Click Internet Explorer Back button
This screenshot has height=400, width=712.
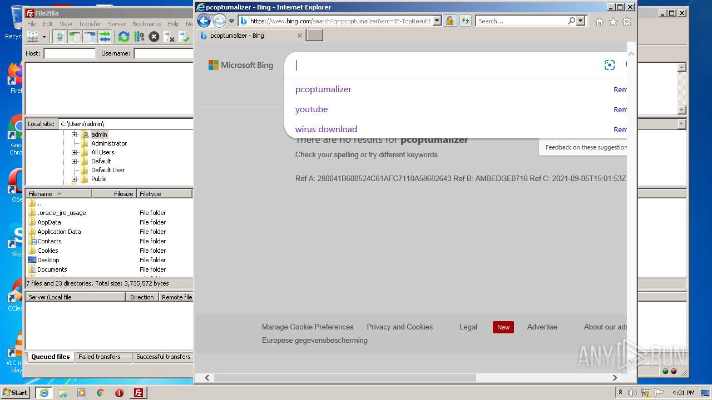(x=204, y=21)
